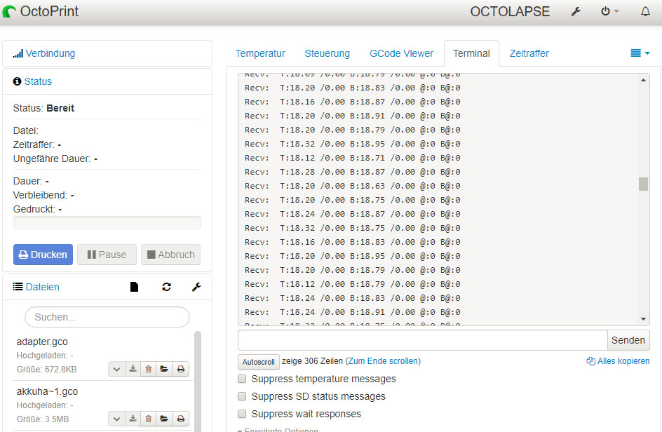Download adapter.gco with the download icon
Screen dimensions: 662x432
133,369
